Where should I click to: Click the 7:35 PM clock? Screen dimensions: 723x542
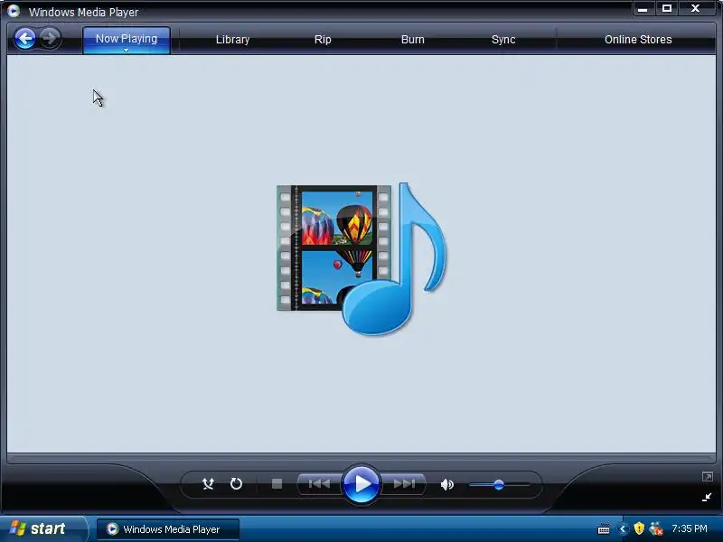click(690, 528)
